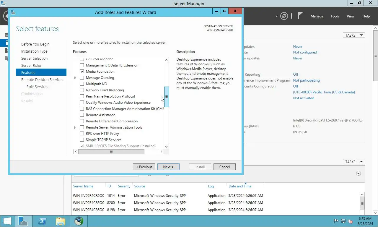Open the Start button on taskbar
This screenshot has height=227, width=378.
pyautogui.click(x=7, y=221)
